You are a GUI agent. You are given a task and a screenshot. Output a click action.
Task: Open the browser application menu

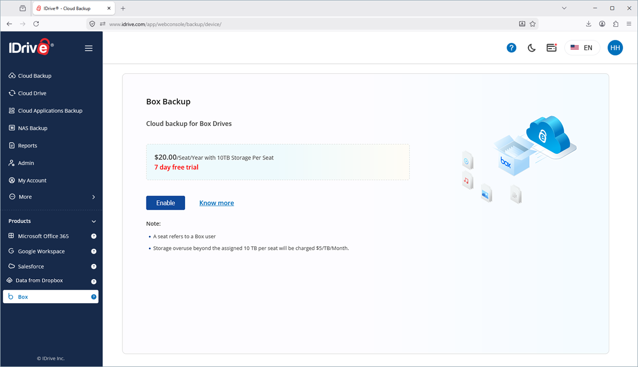point(629,24)
